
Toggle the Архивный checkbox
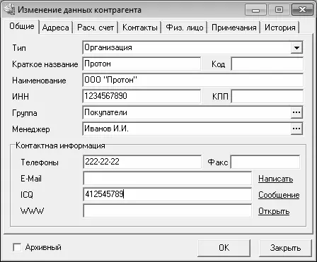[x=17, y=247]
